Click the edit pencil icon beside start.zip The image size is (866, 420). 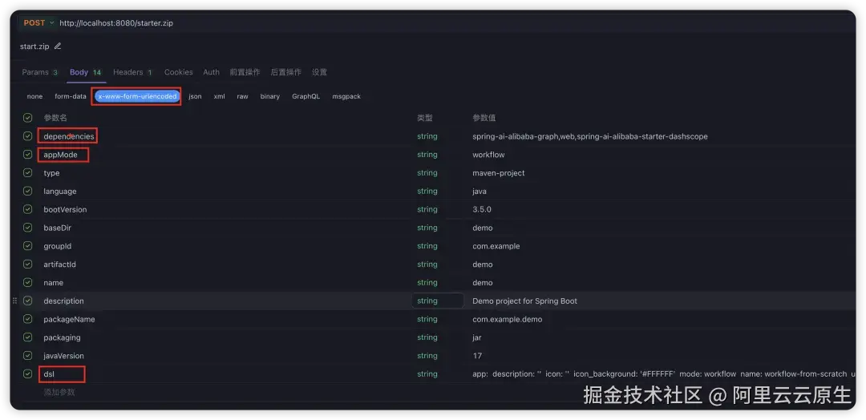[58, 46]
